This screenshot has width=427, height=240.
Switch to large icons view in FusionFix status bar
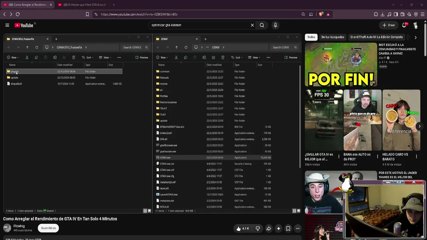click(x=149, y=211)
